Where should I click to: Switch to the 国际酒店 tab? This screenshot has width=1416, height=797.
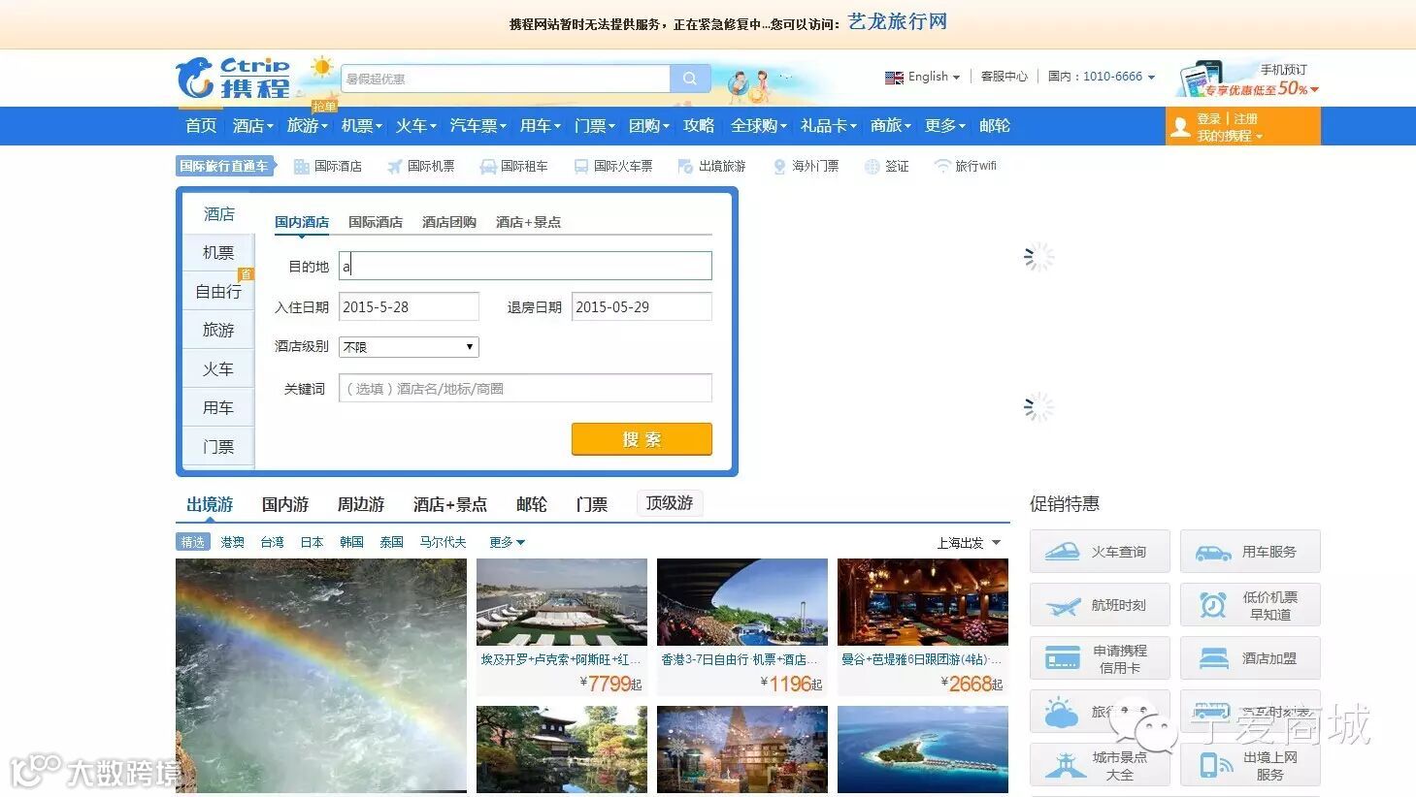point(376,222)
